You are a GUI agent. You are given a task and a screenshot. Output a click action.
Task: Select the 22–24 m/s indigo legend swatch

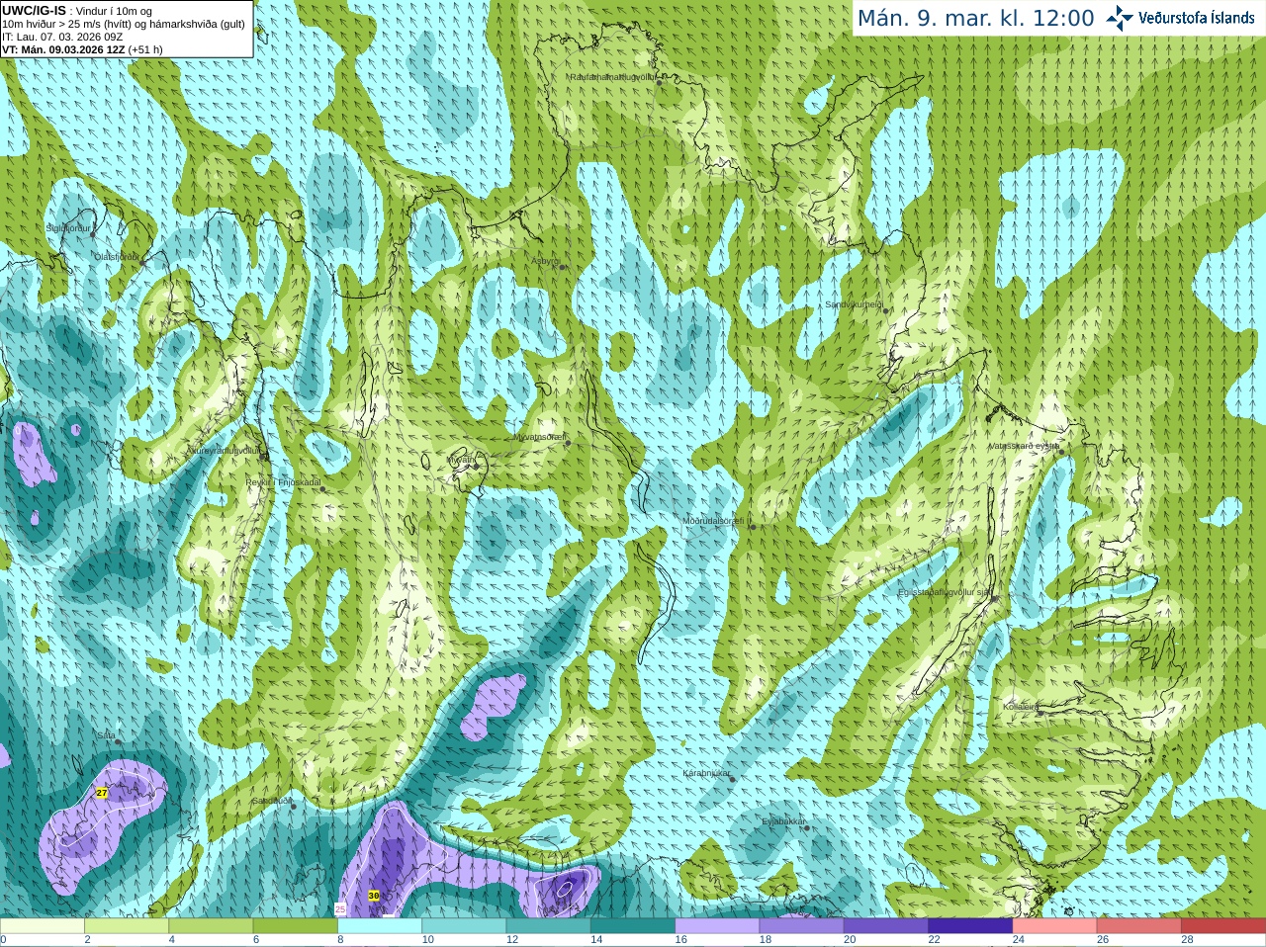(970, 926)
